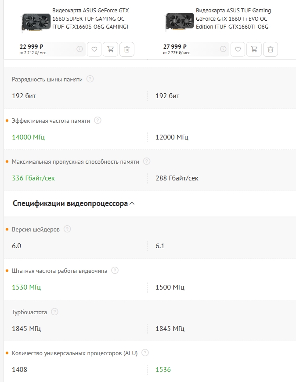Image resolution: width=296 pixels, height=382 pixels.
Task: Select the 1530 МГц value
Action: pos(26,287)
